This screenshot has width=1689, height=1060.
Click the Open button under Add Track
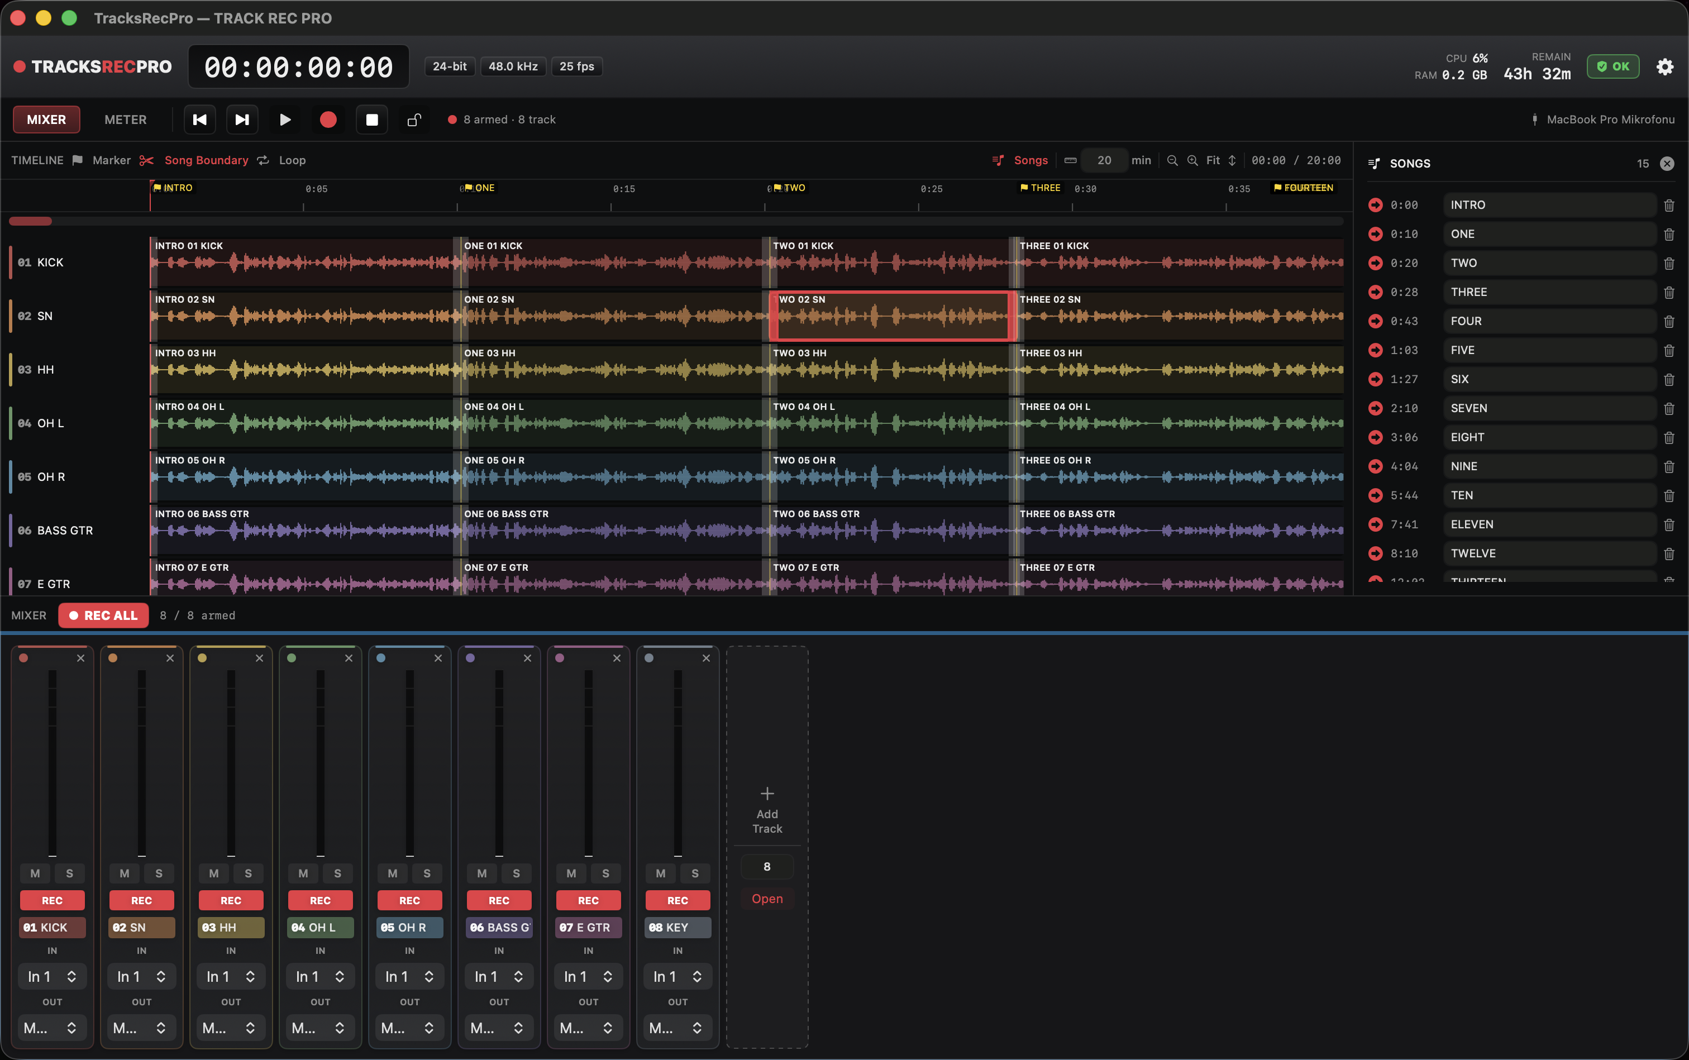[x=767, y=899]
